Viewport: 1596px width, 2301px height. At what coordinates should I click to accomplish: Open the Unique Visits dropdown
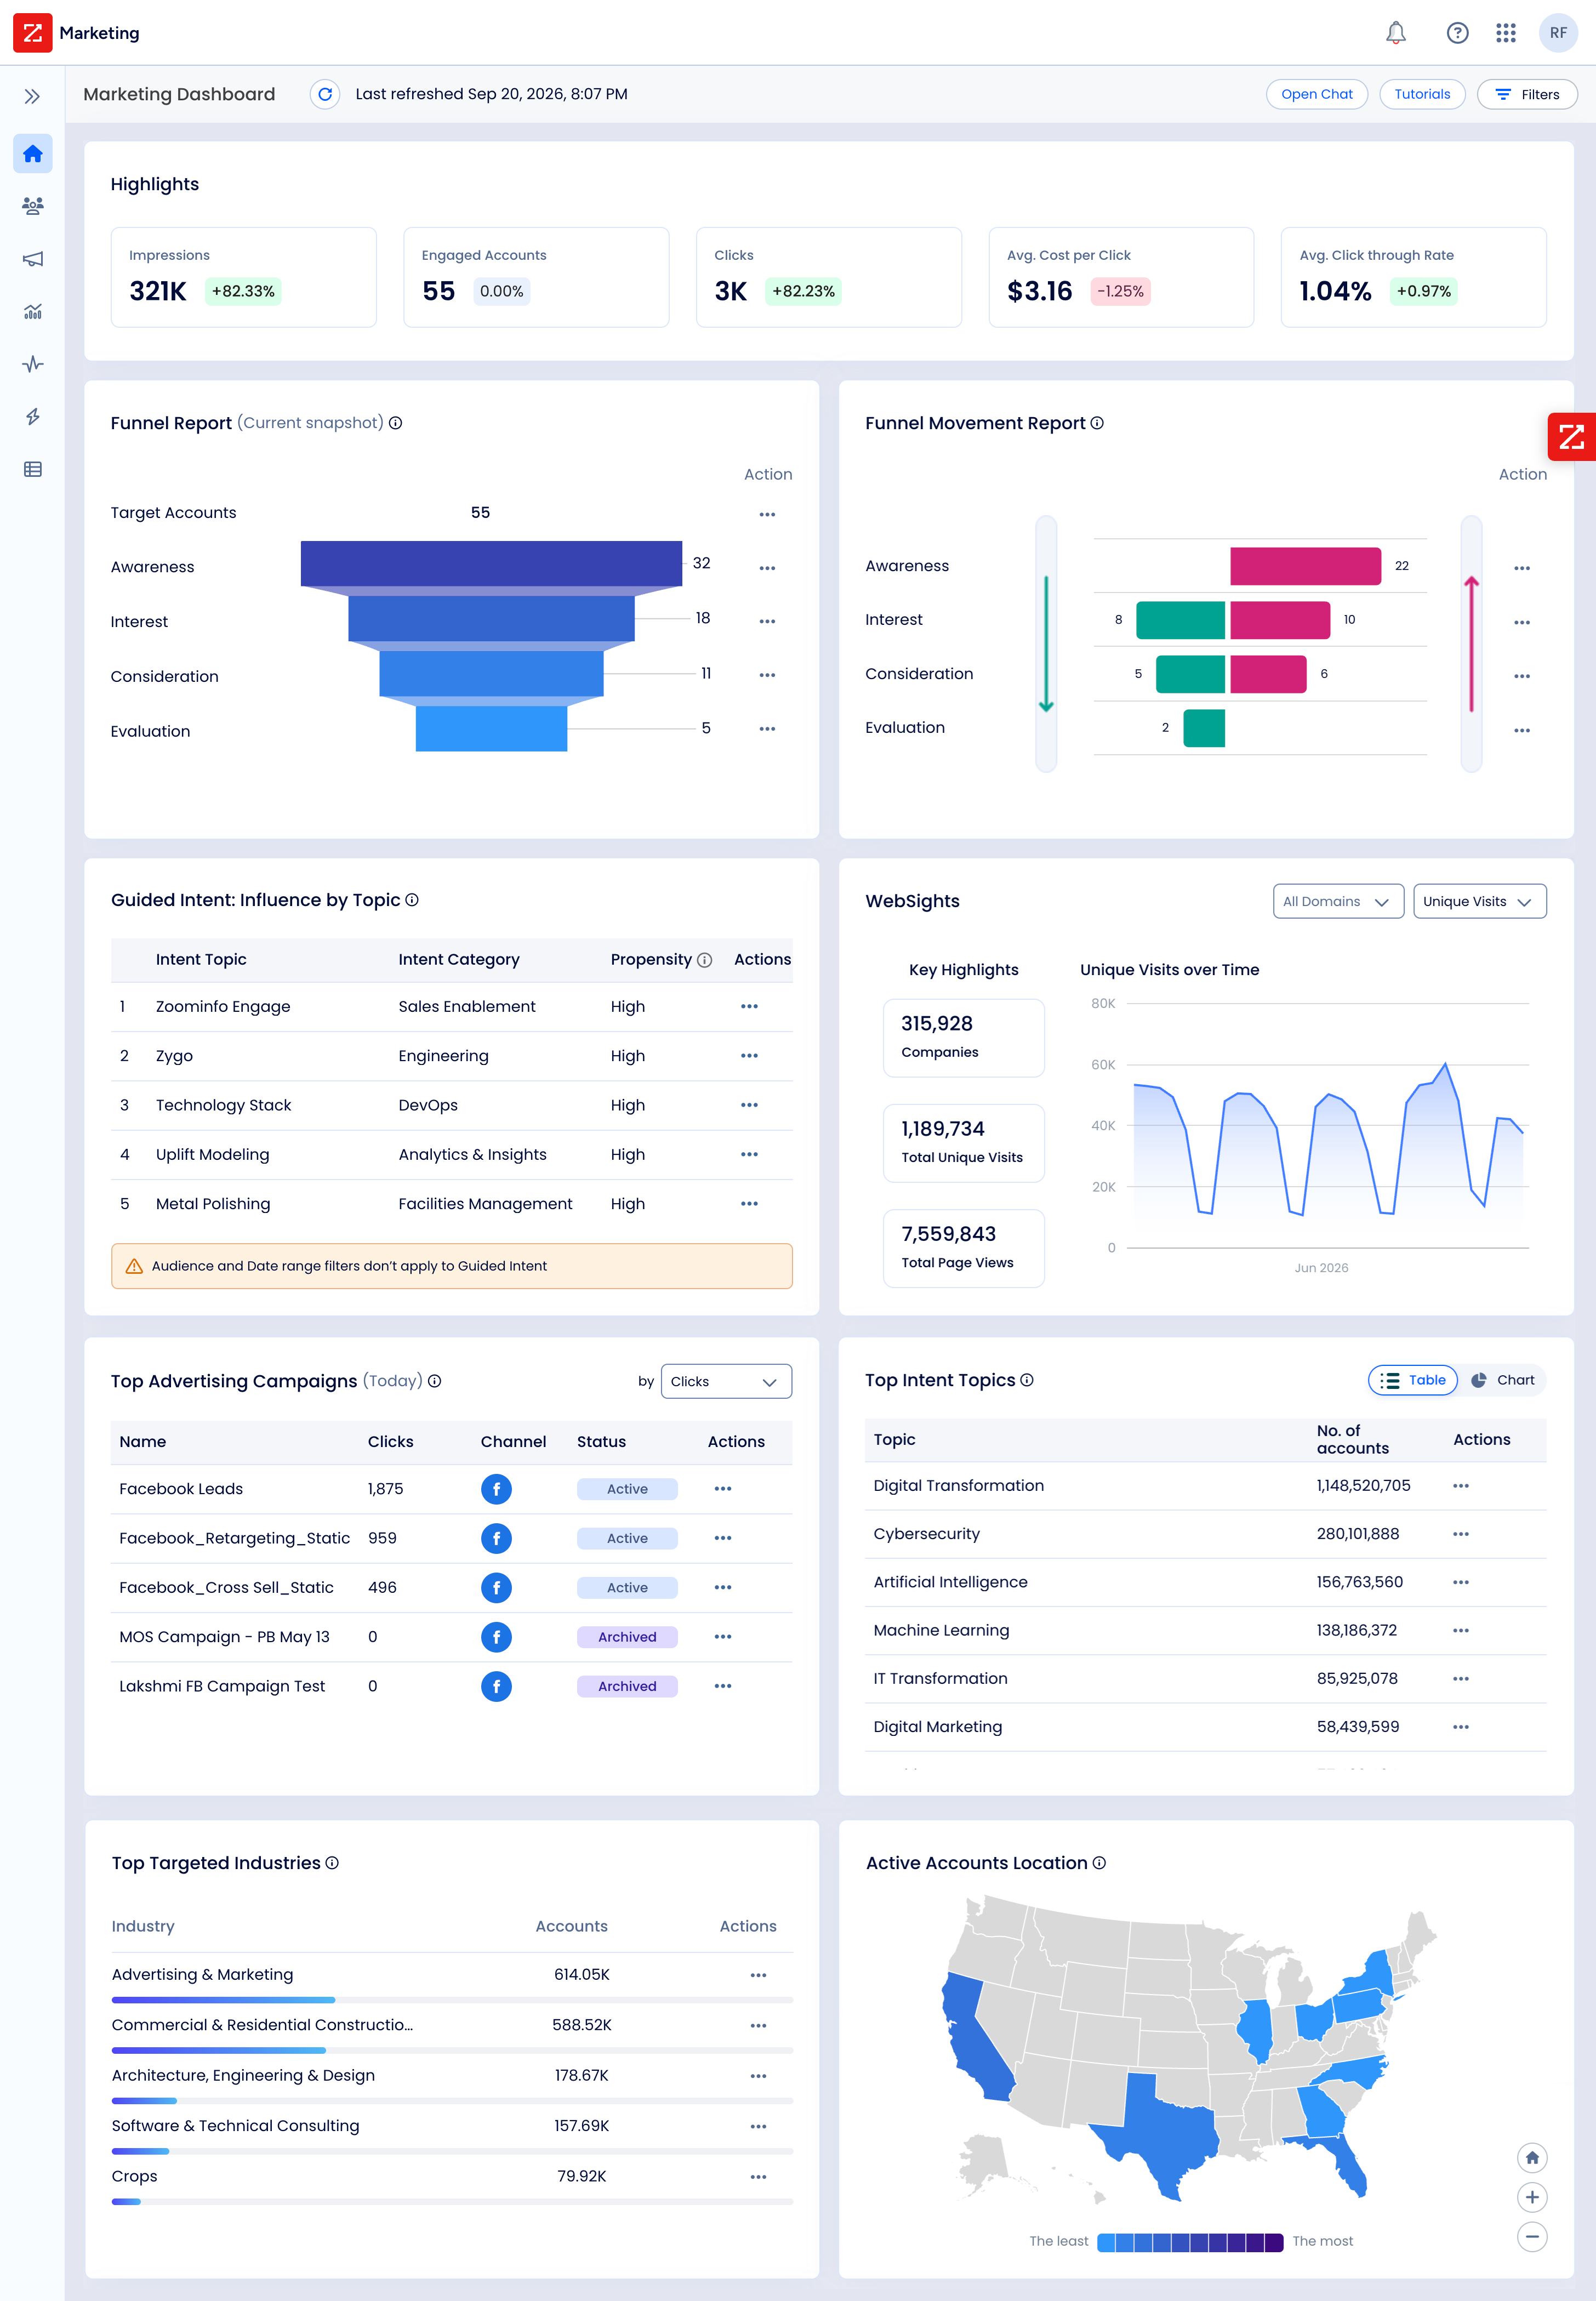tap(1479, 901)
